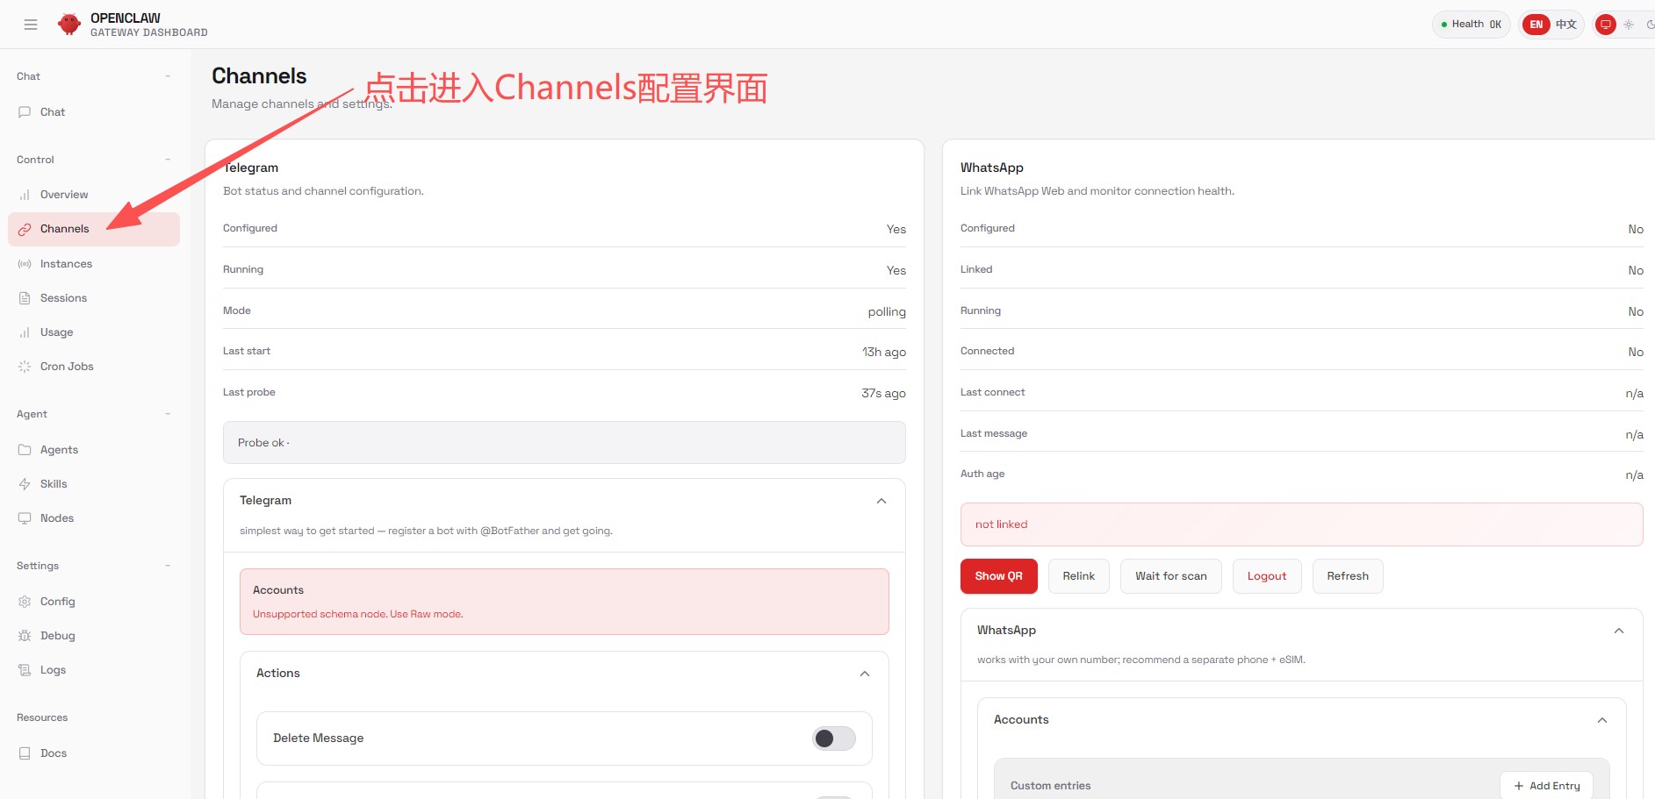The width and height of the screenshot is (1655, 799).
Task: Open Sessions in the sidebar
Action: 63,298
